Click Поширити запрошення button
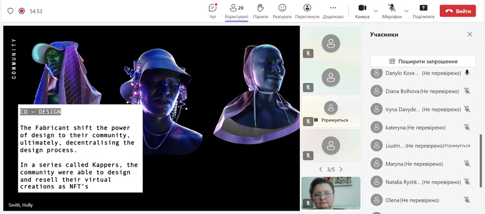 [423, 61]
